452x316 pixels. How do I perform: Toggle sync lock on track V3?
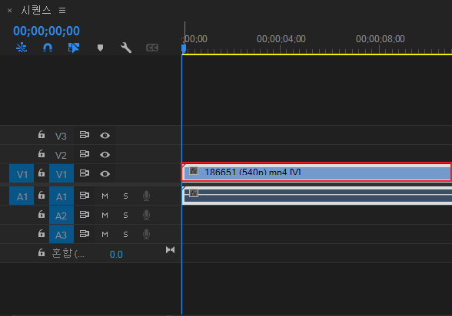click(x=85, y=135)
